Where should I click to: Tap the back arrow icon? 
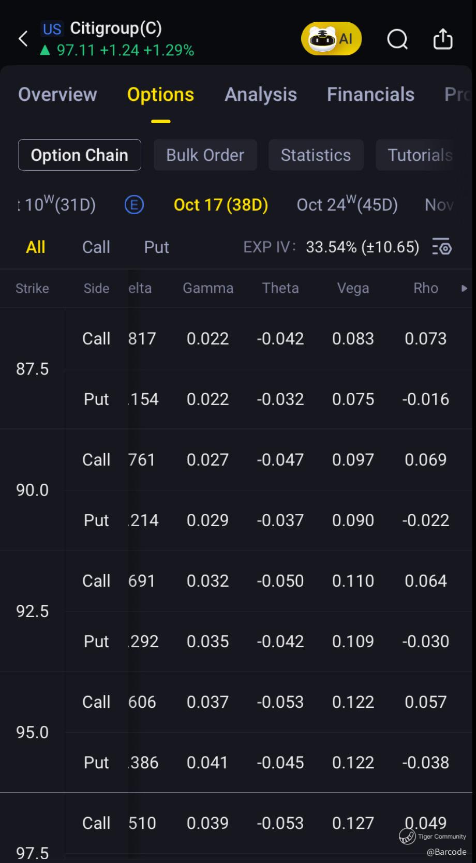click(x=23, y=38)
